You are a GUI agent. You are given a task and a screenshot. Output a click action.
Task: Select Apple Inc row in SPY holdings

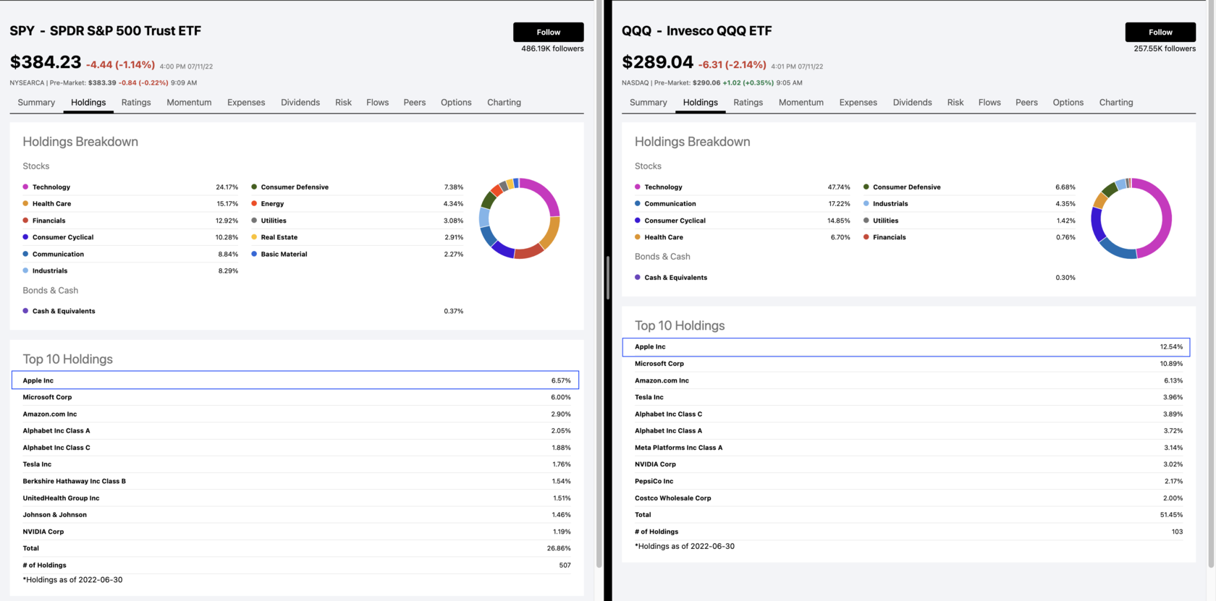[295, 380]
